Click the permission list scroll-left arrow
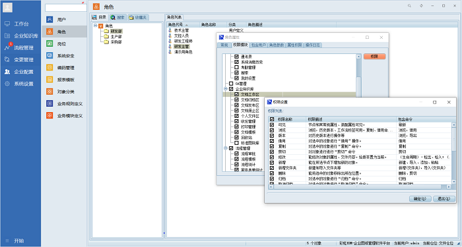462x247 pixels. [271, 186]
